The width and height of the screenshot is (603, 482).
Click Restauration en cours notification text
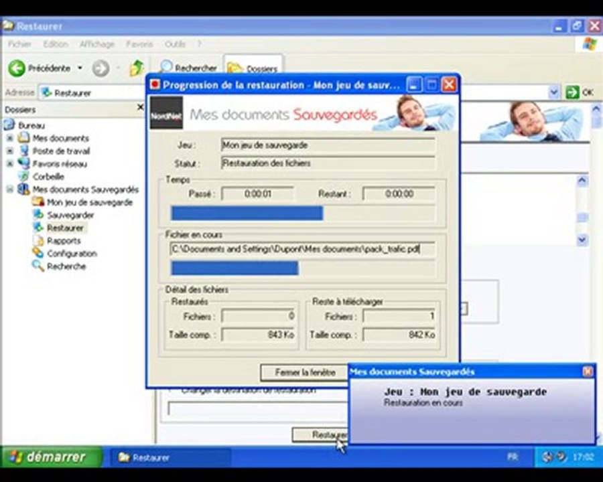pos(423,403)
